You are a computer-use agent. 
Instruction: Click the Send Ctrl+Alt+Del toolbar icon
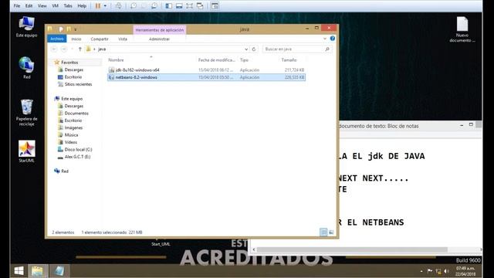(x=118, y=5)
